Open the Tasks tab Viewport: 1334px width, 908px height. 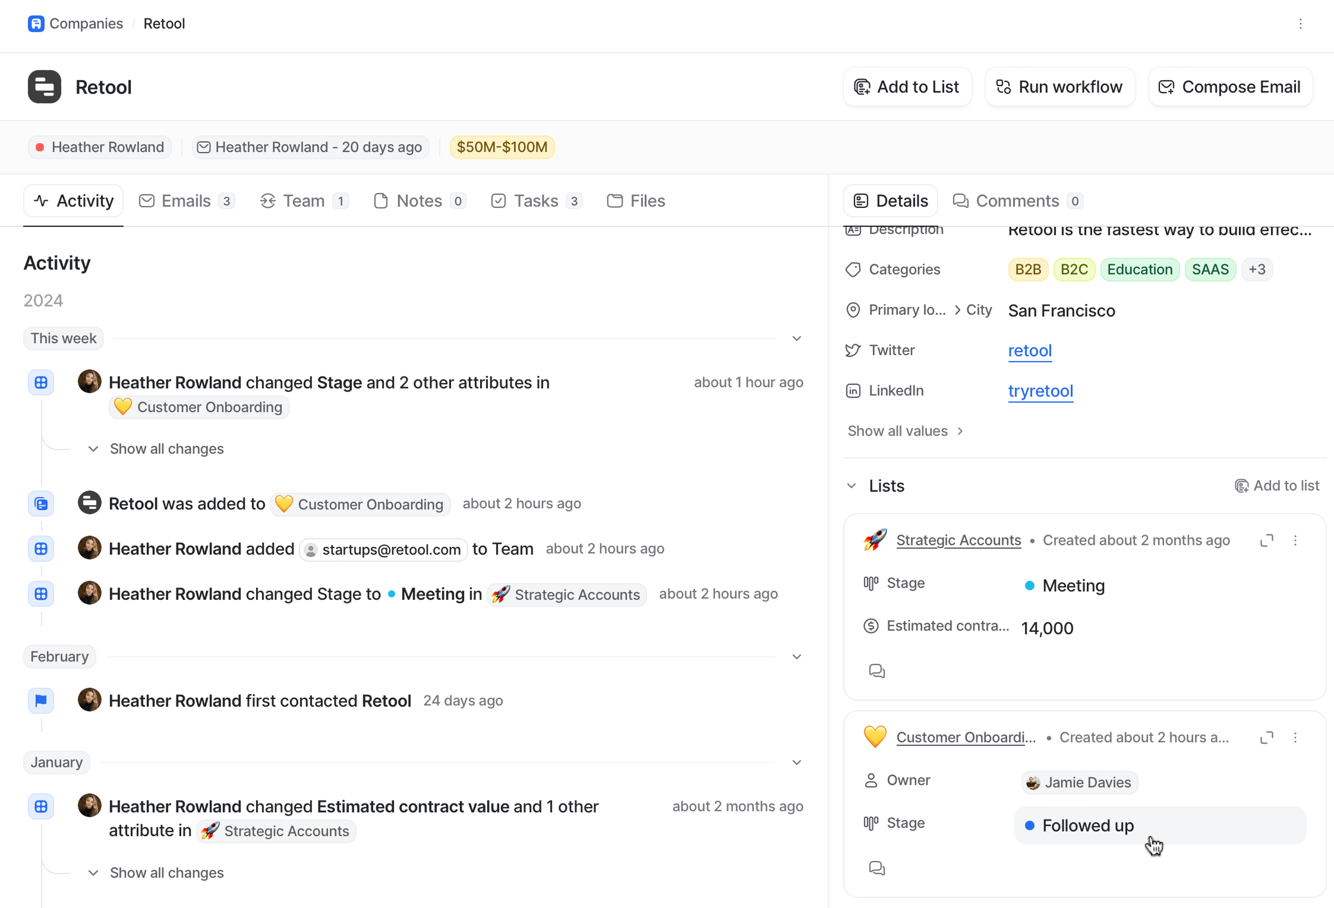click(536, 201)
